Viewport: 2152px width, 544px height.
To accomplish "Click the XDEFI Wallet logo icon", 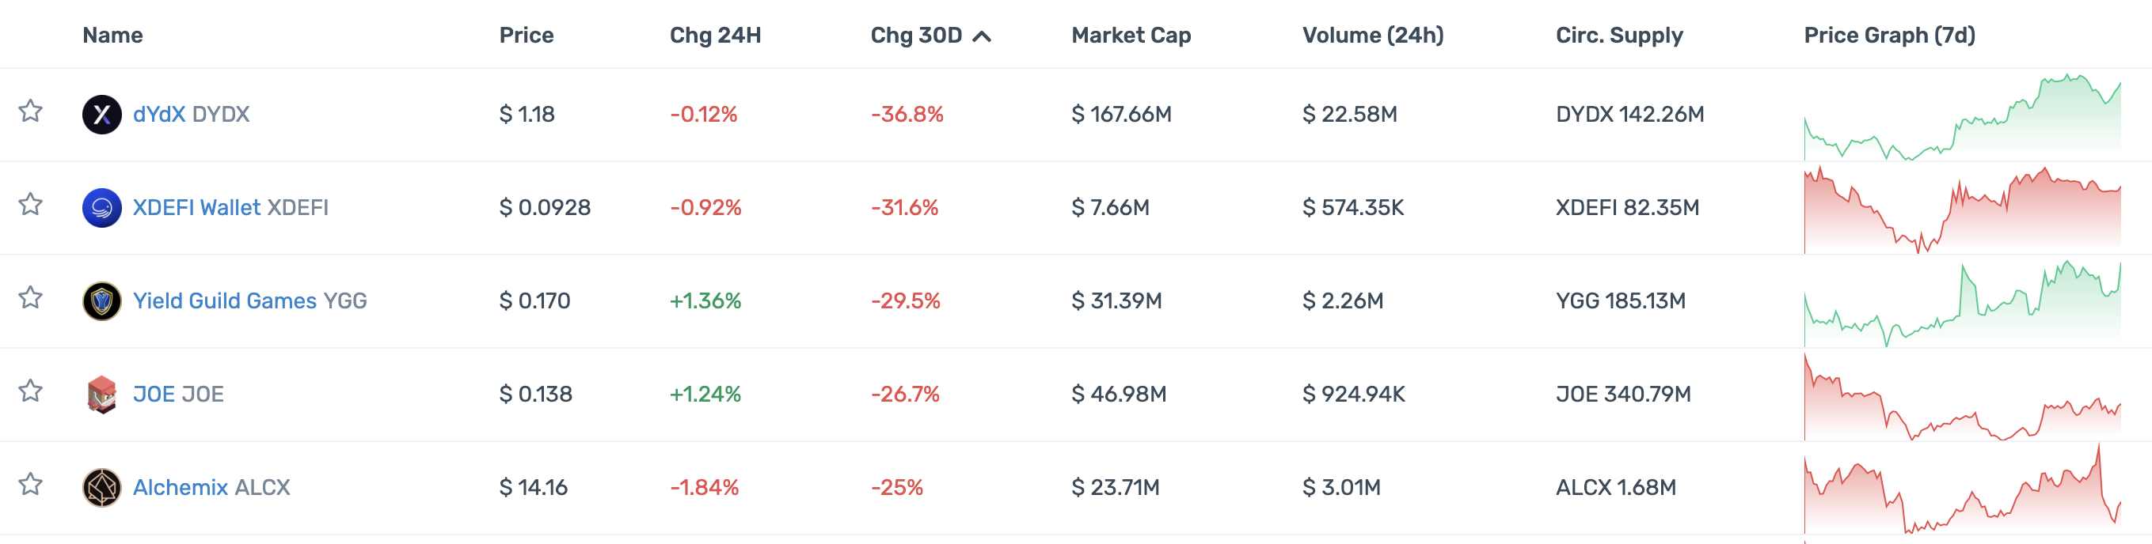I will (102, 208).
